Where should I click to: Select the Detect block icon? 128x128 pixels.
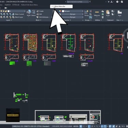33,13
